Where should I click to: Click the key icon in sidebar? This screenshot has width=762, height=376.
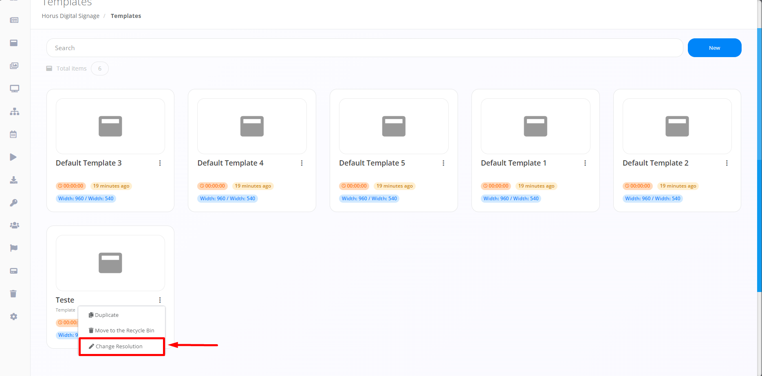pos(13,203)
